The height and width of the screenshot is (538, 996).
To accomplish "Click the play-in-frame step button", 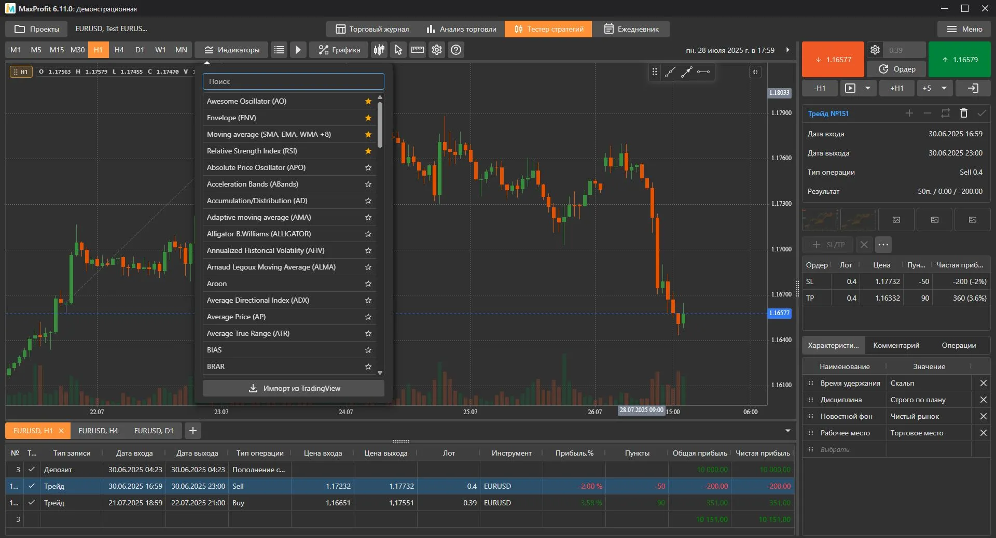I will [x=850, y=88].
